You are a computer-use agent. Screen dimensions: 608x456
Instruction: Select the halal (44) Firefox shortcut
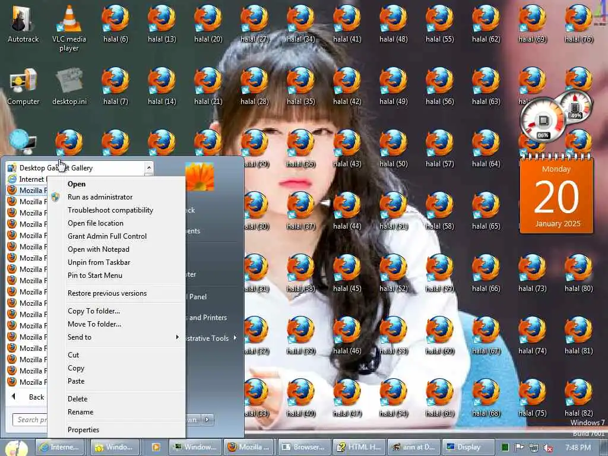coord(347,211)
